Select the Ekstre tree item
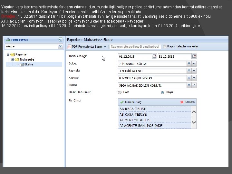Viewport: 232px width, 174px height. [34, 64]
